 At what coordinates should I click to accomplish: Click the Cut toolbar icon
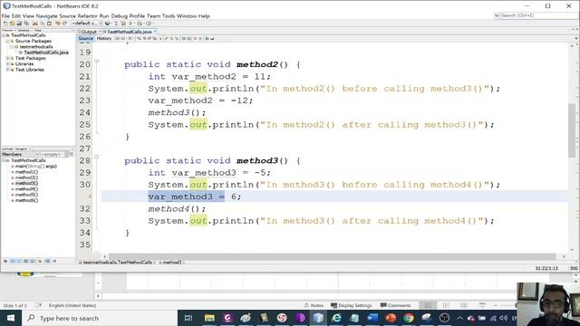35,24
